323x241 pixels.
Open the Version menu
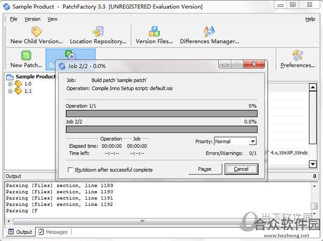[x=32, y=19]
